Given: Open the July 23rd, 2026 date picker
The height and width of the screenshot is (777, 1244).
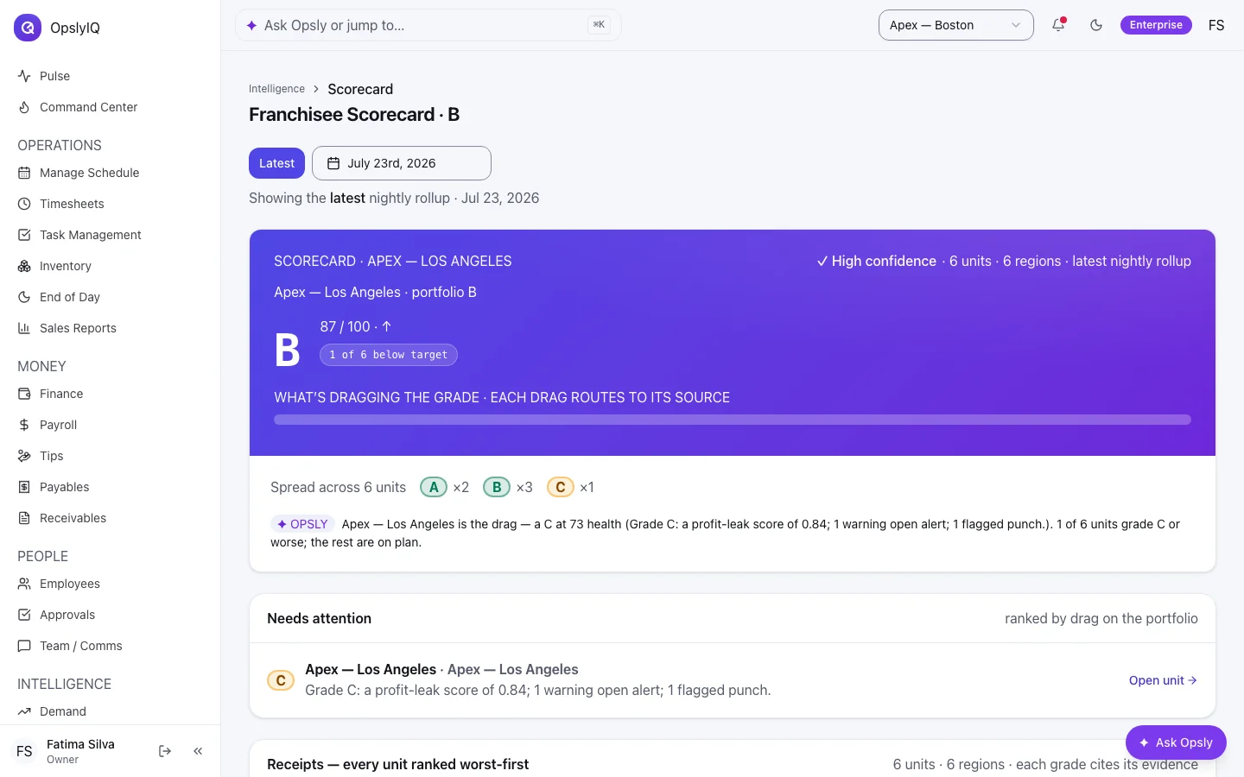Looking at the screenshot, I should [x=402, y=163].
